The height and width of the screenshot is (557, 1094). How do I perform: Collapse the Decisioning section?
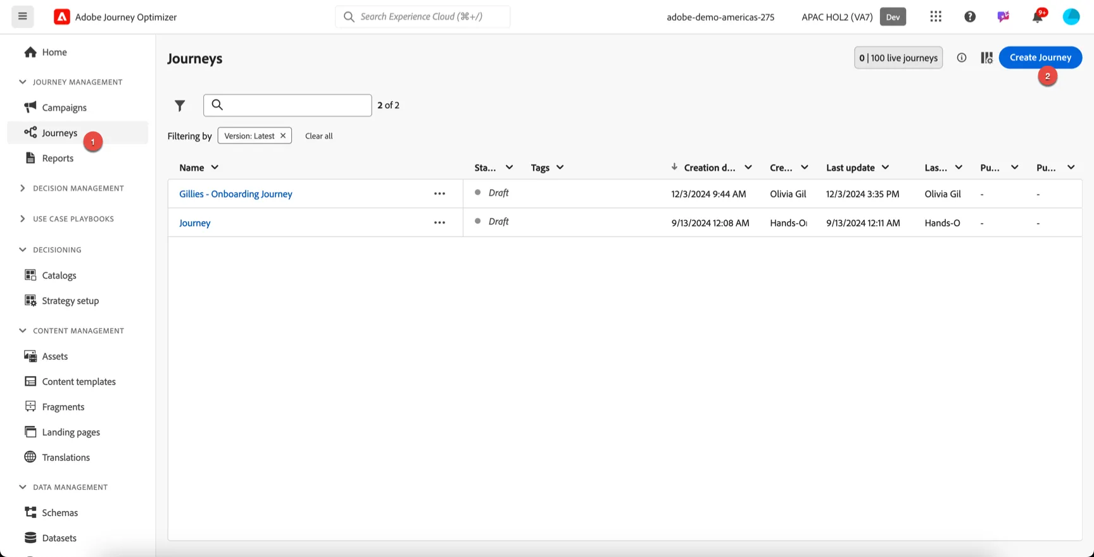pyautogui.click(x=23, y=250)
